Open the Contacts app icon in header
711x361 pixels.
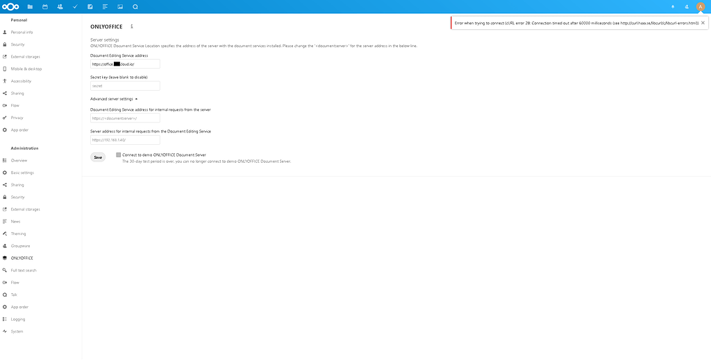(x=60, y=7)
